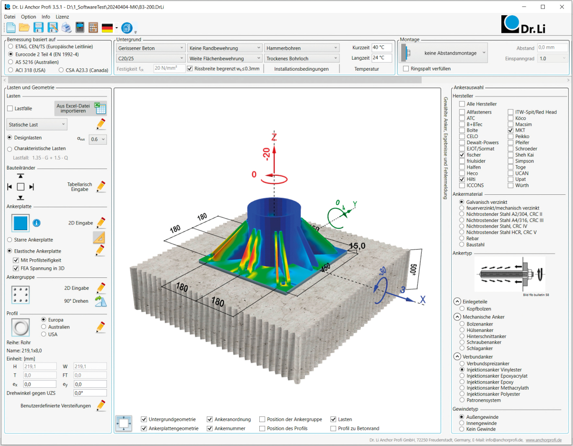The width and height of the screenshot is (573, 446).
Task: Click the Drehwinkel gegen UZS field
Action: pos(90,393)
